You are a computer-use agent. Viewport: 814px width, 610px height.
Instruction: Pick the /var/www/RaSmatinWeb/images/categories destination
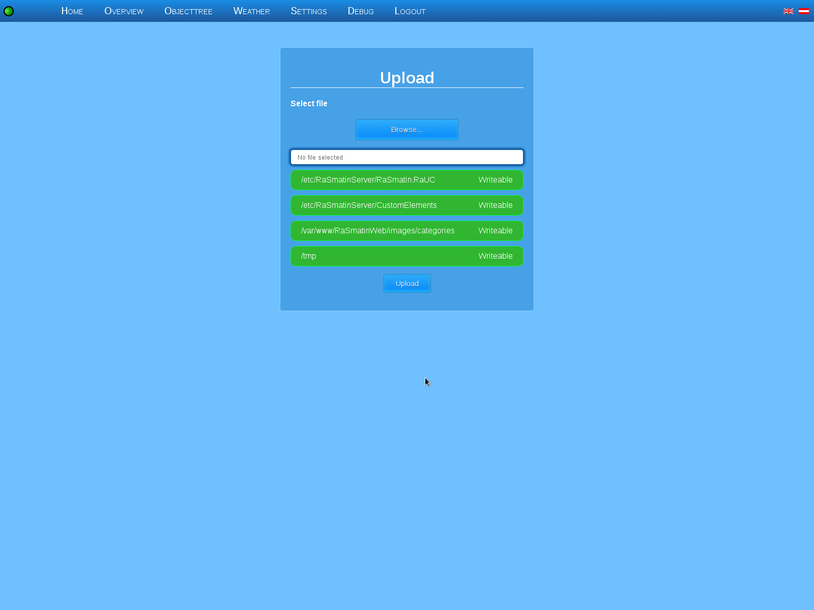[x=377, y=231]
